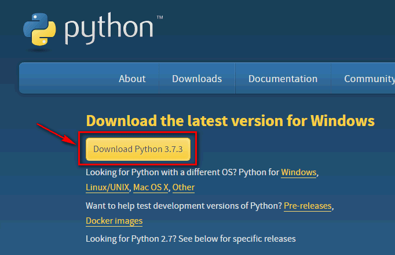Viewport: 395px width, 255px height.
Task: Click the blank navigation bar area before About
Action: point(68,78)
